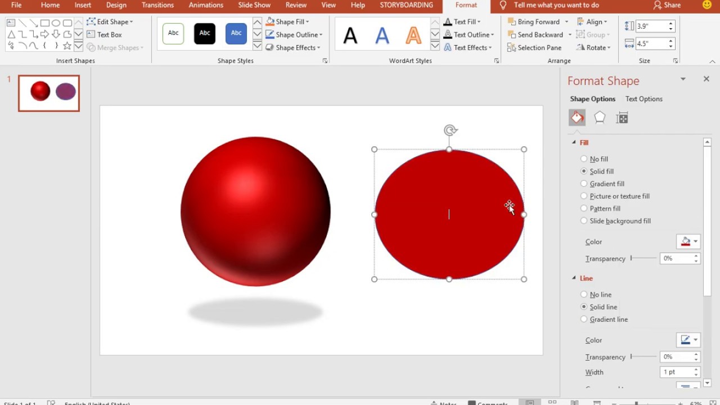Select the Solid fill radio button
The height and width of the screenshot is (405, 720).
point(584,172)
